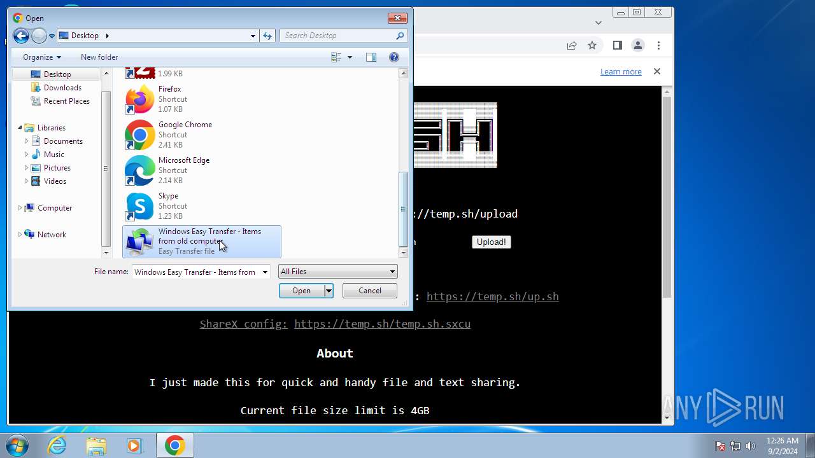
Task: Open Chrome side panel icon
Action: click(x=617, y=45)
